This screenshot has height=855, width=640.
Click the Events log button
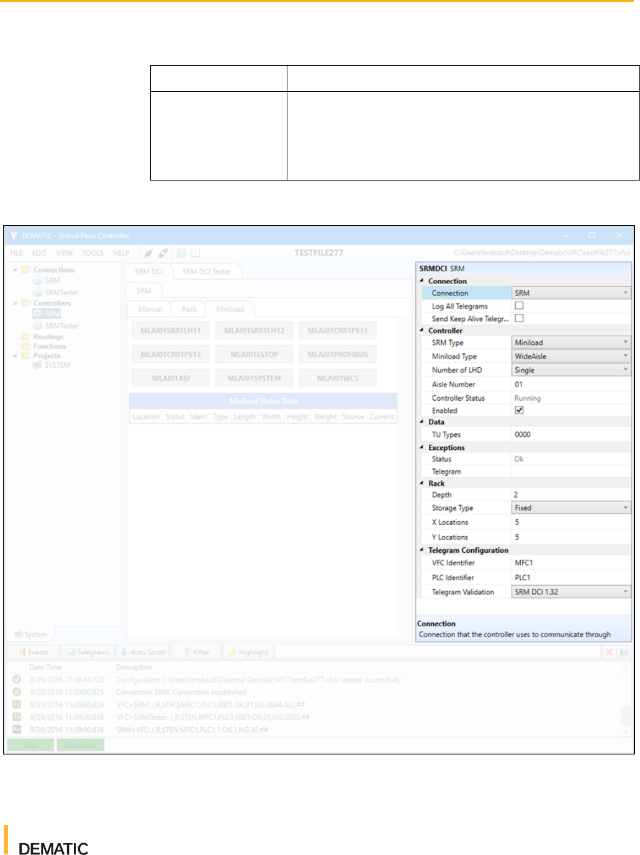[x=34, y=652]
